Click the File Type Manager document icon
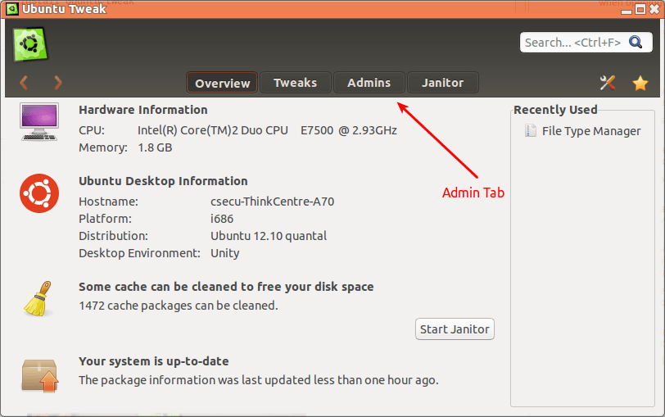This screenshot has height=417, width=665. pos(531,131)
